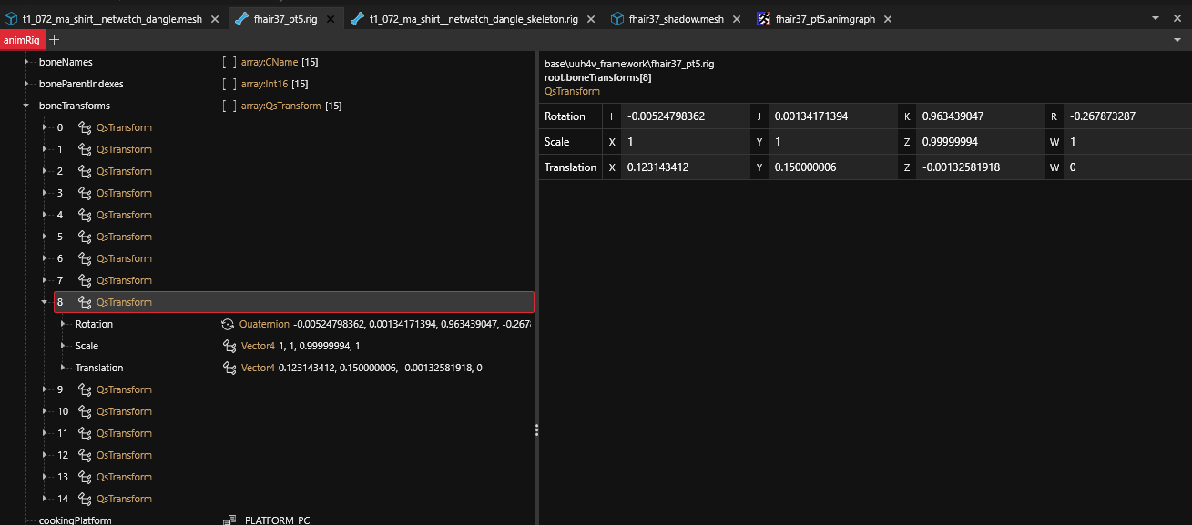
Task: Select QsTransform item 14 in tree
Action: [124, 499]
